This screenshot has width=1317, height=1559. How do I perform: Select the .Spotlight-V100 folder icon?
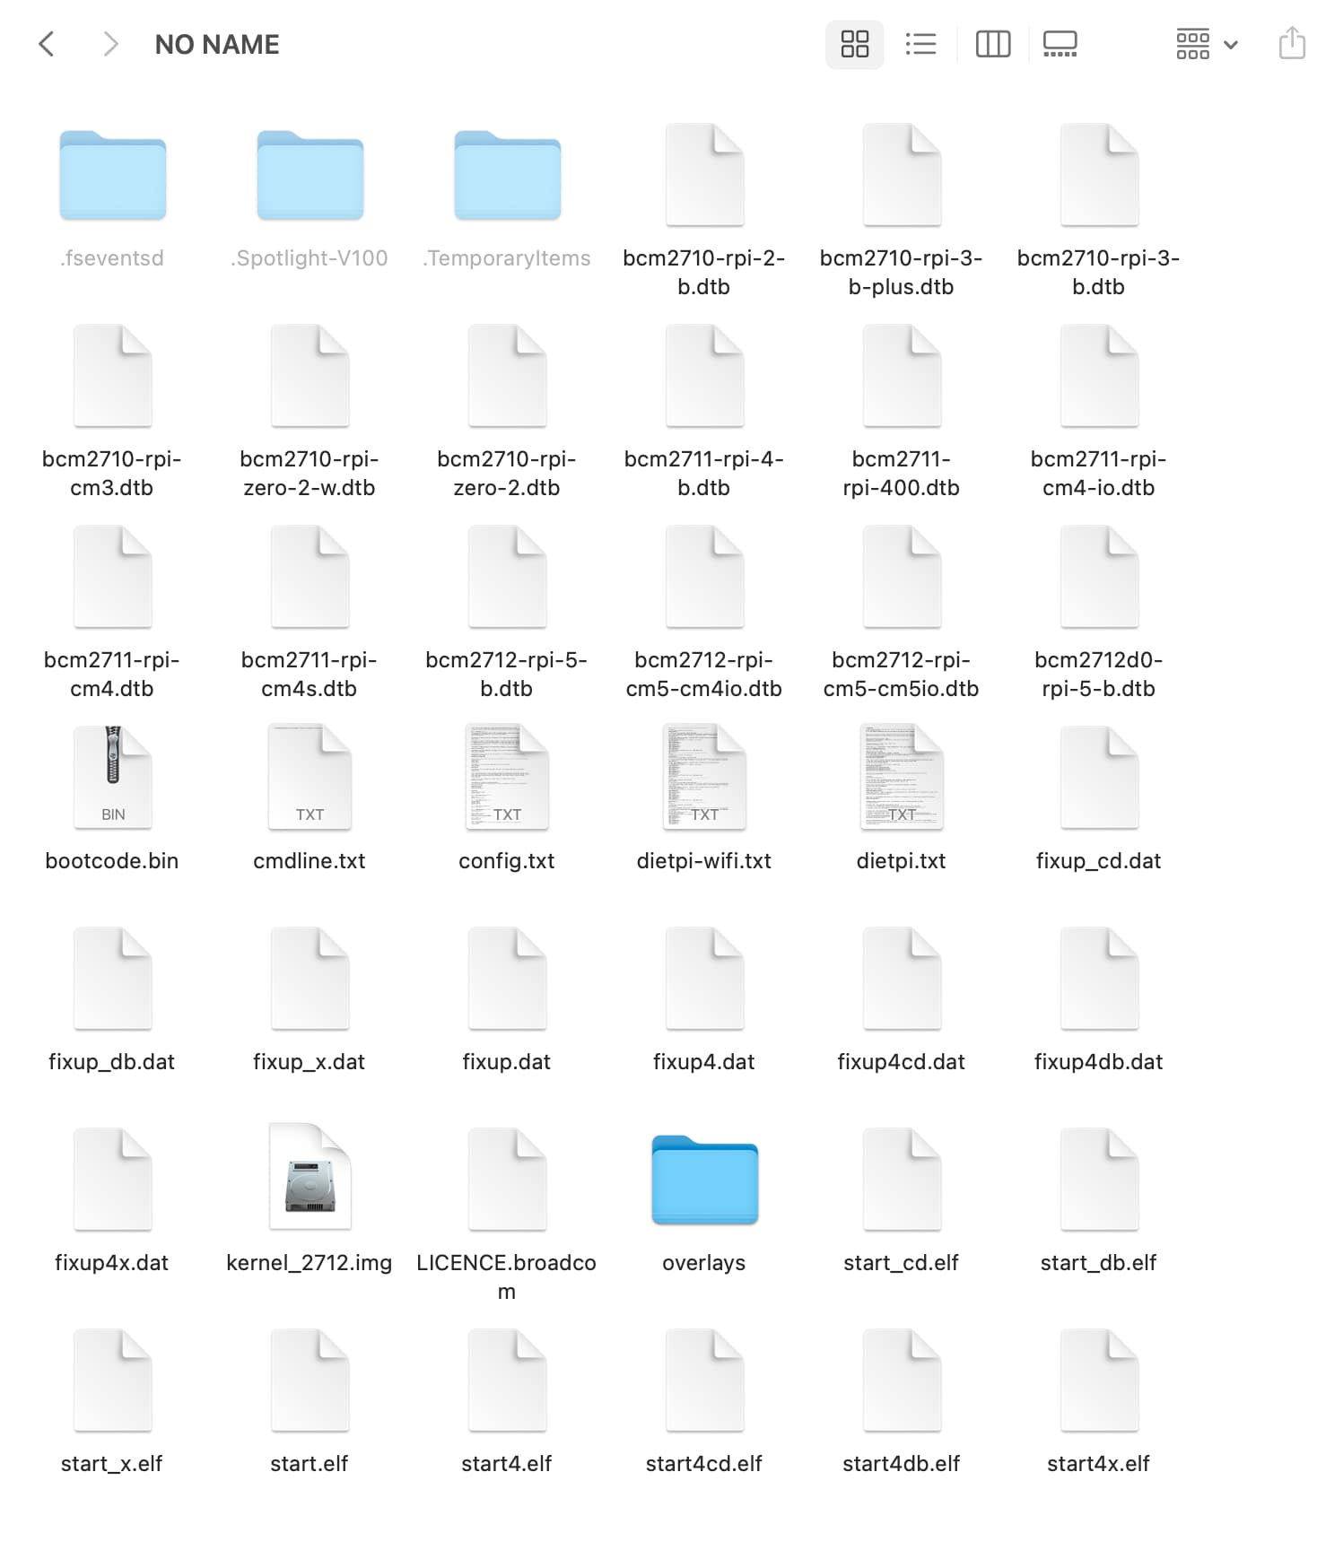point(310,176)
